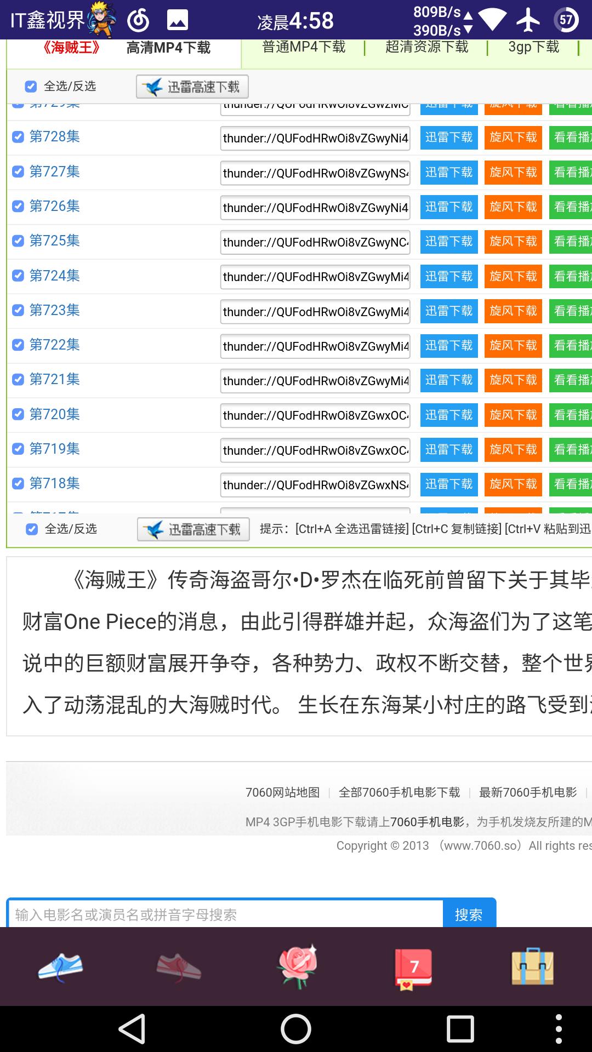Click 旋风下载 for episode 722
The width and height of the screenshot is (592, 1052).
point(513,346)
